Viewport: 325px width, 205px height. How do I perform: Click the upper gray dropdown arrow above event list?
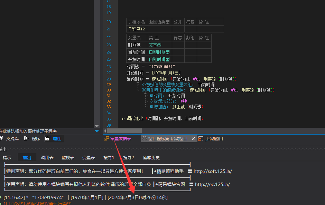(x=97, y=126)
